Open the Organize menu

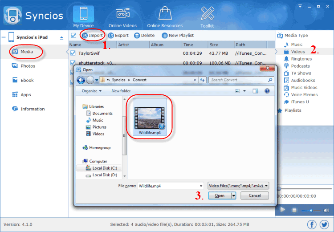92,91
